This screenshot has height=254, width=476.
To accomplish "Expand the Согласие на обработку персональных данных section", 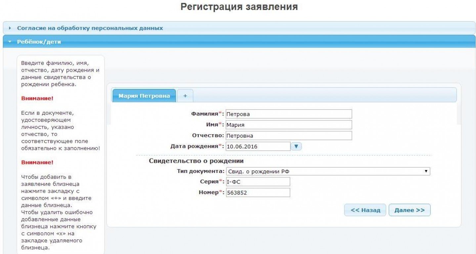I will [x=90, y=28].
